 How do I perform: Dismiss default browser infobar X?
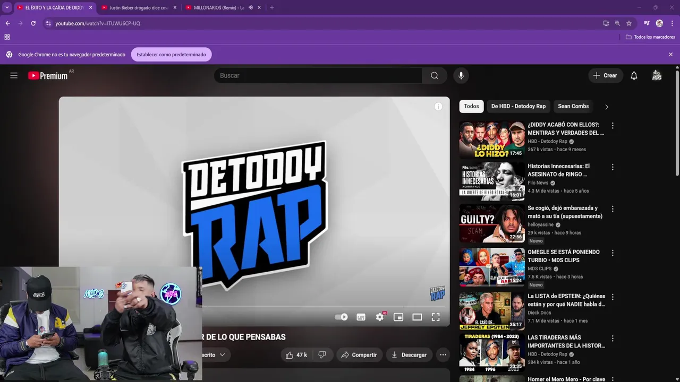670,55
